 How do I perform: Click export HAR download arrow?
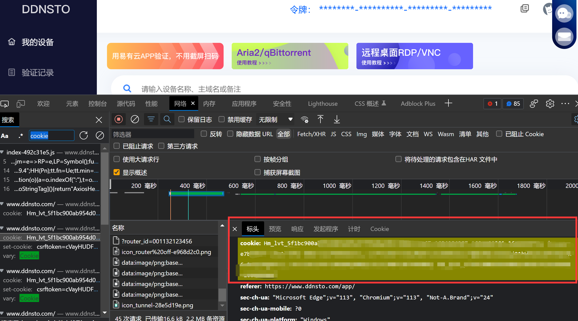337,119
